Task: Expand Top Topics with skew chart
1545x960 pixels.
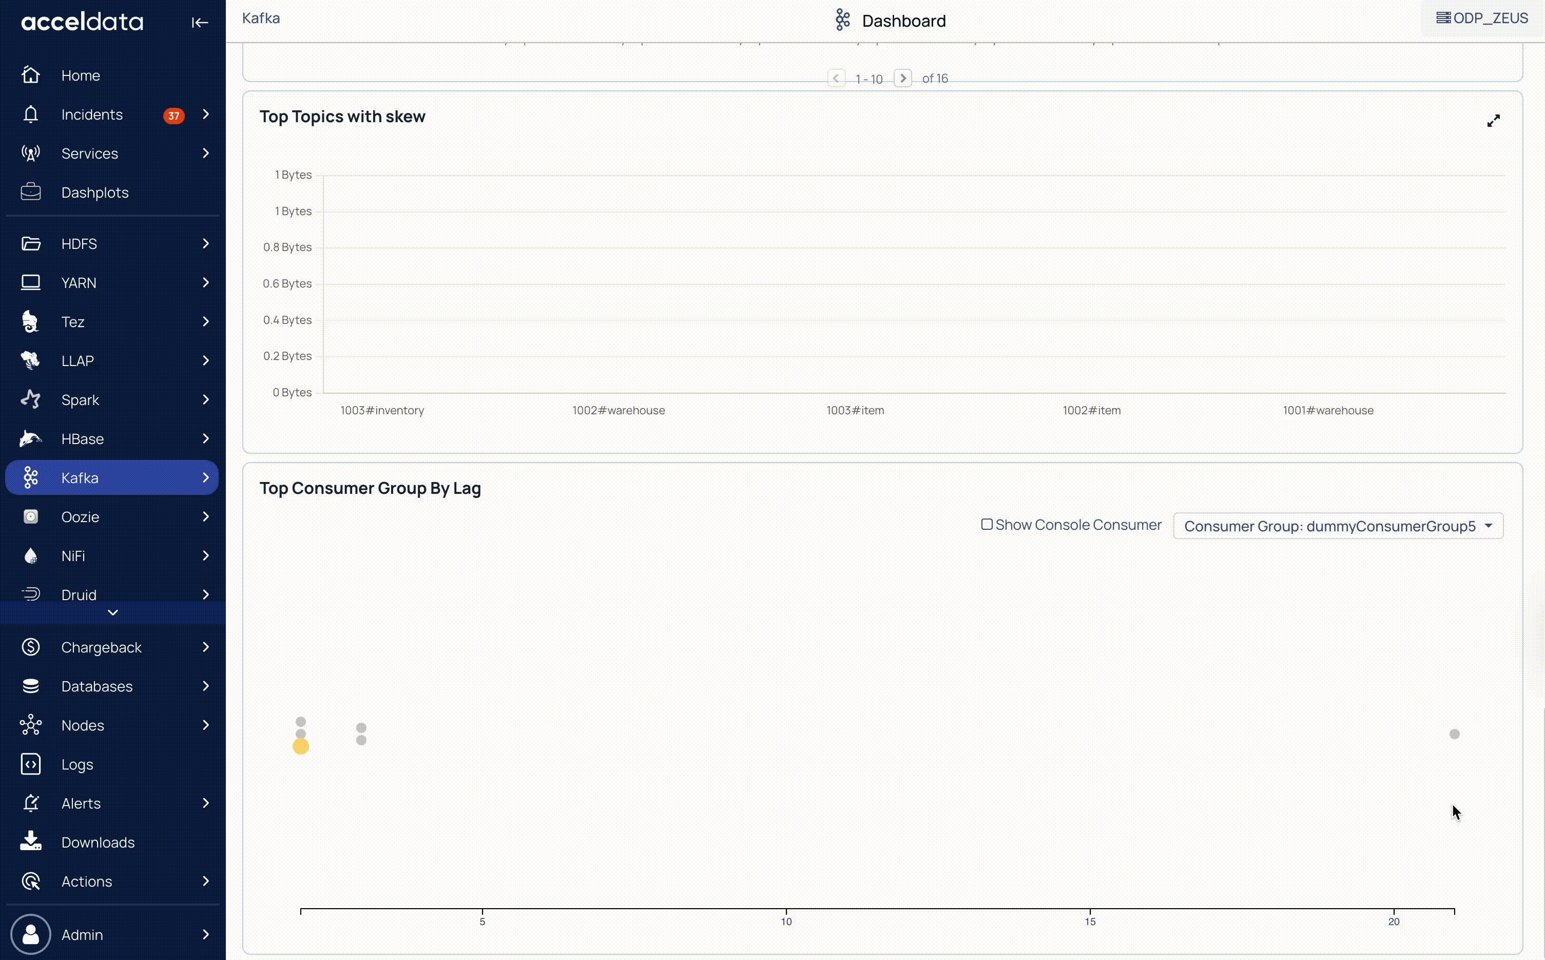Action: [x=1493, y=121]
